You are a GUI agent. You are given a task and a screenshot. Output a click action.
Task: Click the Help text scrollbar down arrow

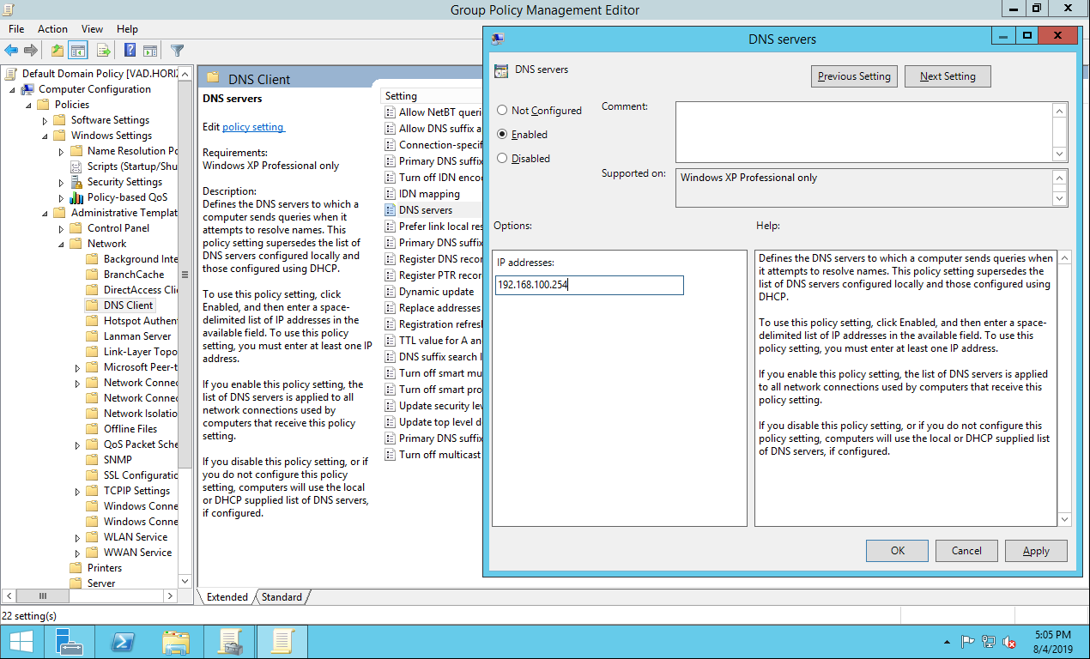(x=1064, y=519)
